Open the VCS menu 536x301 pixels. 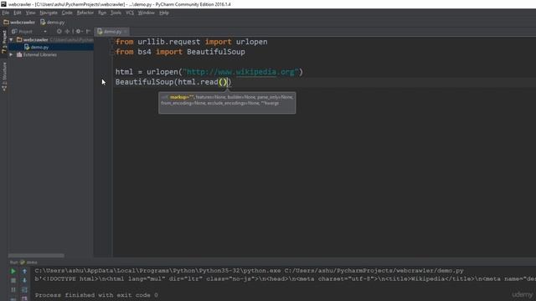130,13
